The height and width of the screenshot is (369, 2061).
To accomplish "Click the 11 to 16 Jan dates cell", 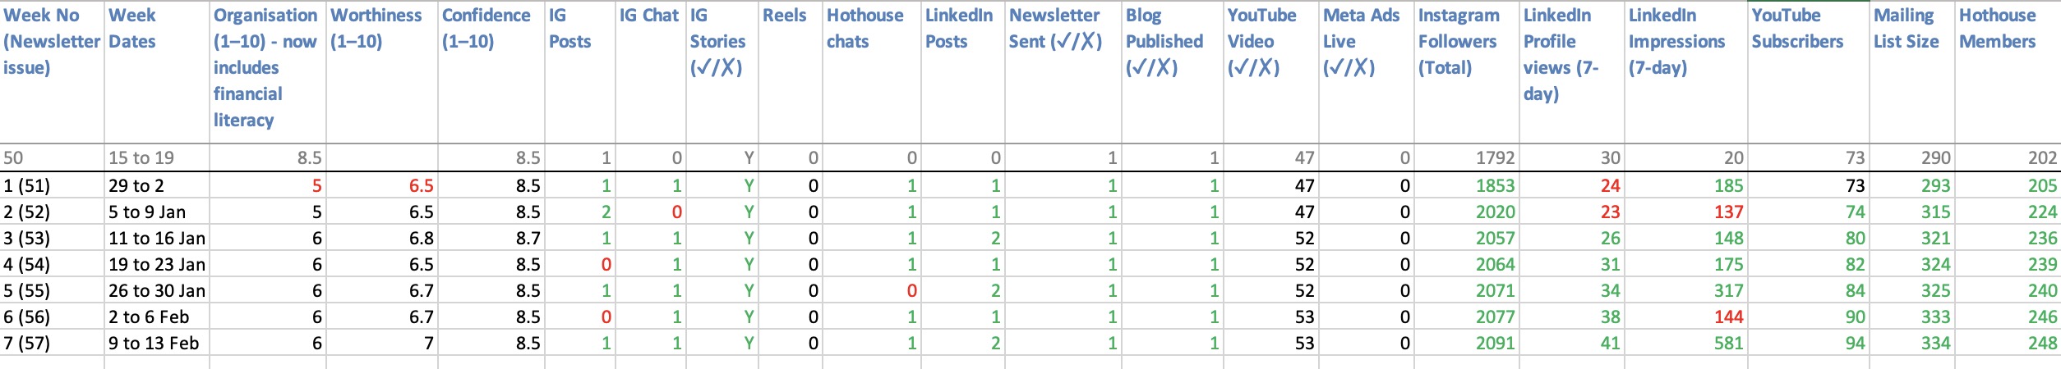I will coord(156,238).
